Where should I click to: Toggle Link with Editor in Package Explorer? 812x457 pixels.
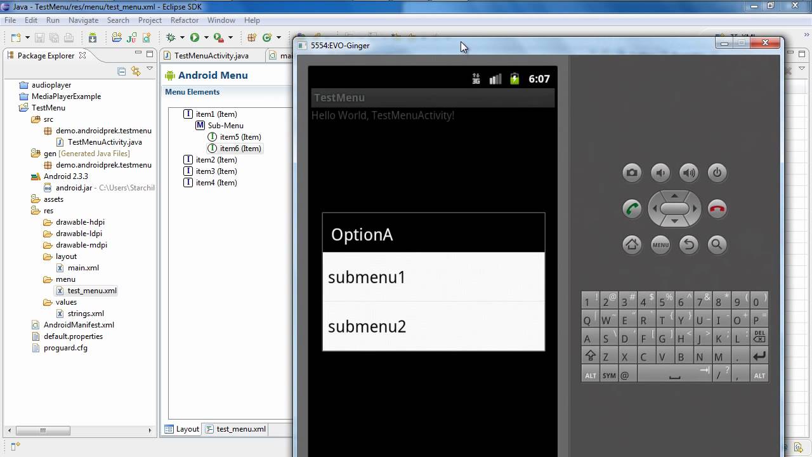136,71
